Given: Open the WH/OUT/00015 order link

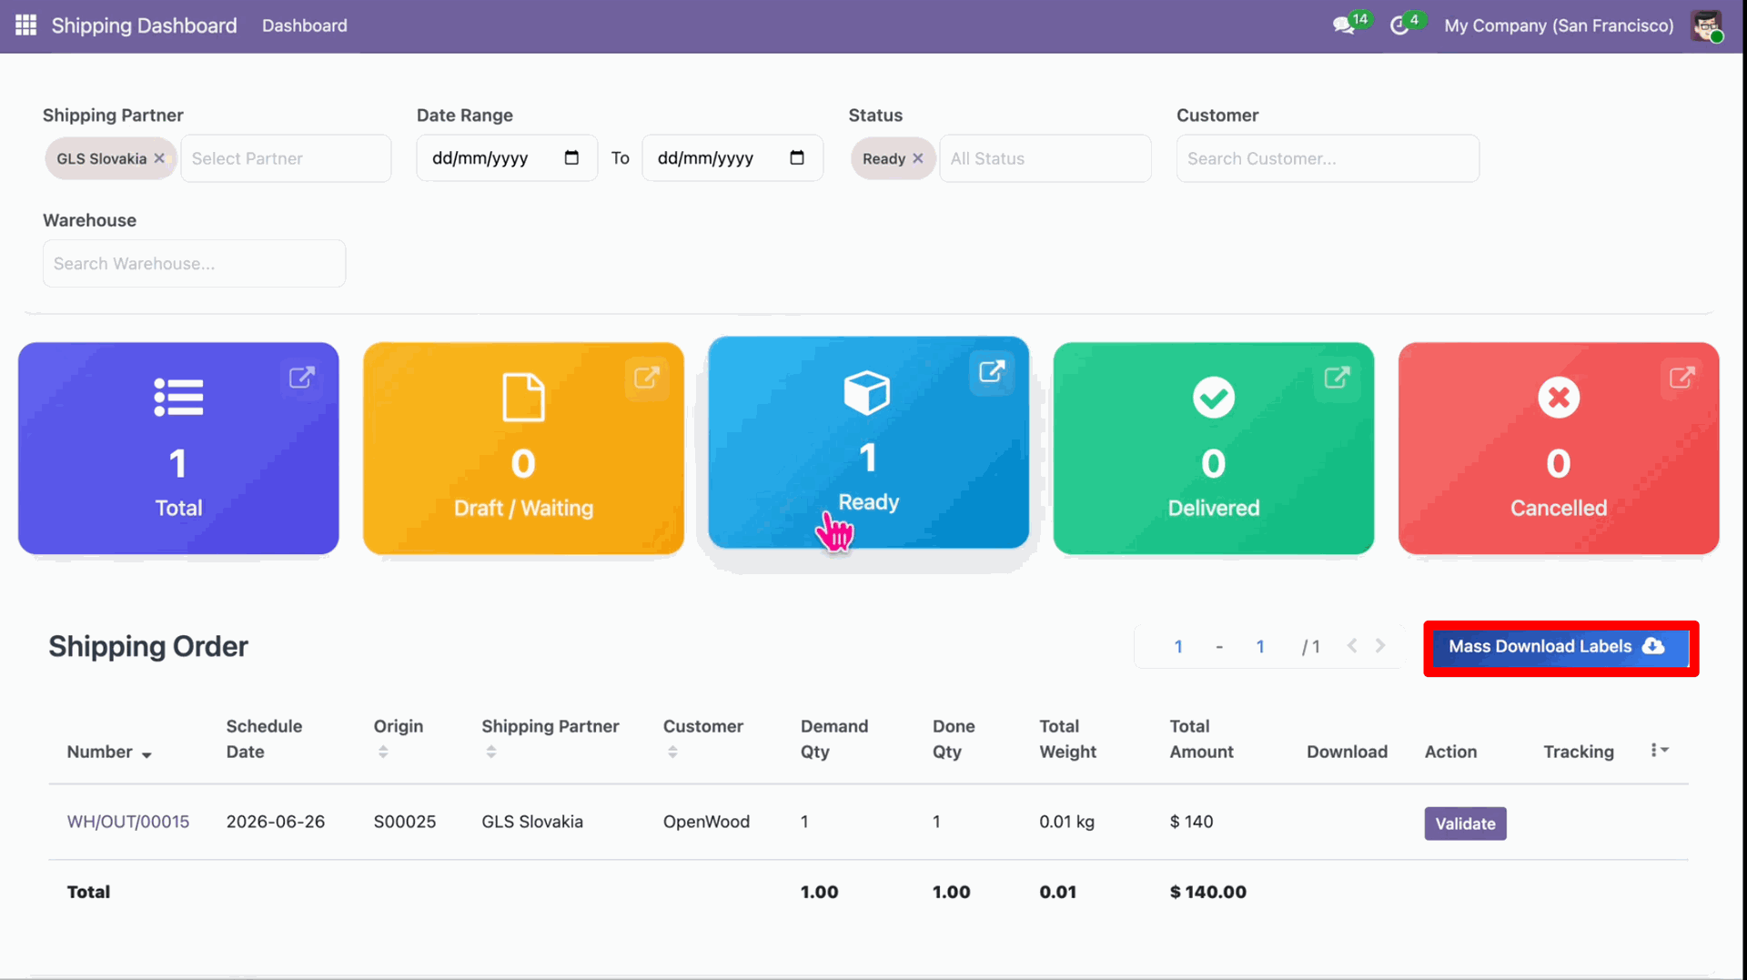Looking at the screenshot, I should point(128,822).
